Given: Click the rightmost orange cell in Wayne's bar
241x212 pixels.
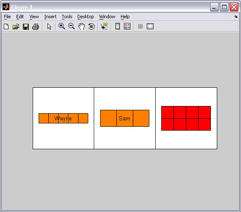Looking at the screenshot, I should [x=83, y=118].
